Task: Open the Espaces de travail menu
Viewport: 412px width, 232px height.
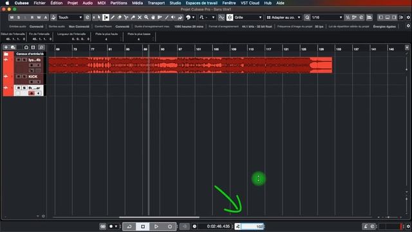Action: point(201,3)
